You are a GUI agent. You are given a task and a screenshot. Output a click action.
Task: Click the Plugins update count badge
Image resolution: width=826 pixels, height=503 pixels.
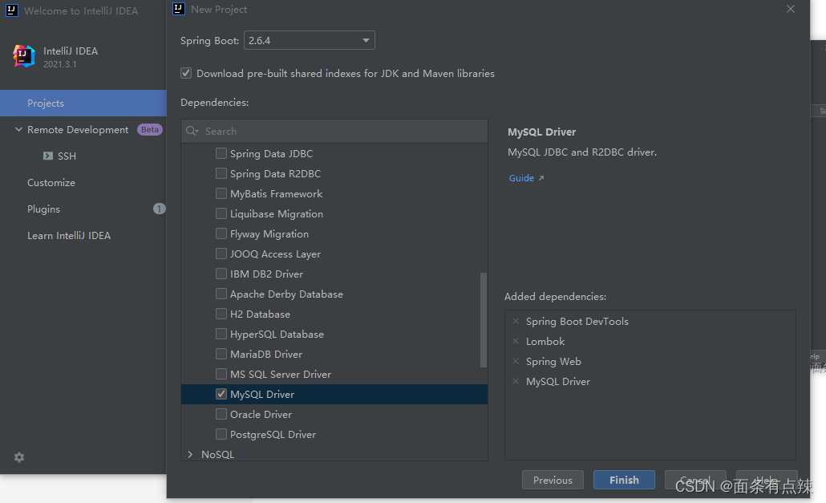tap(159, 209)
